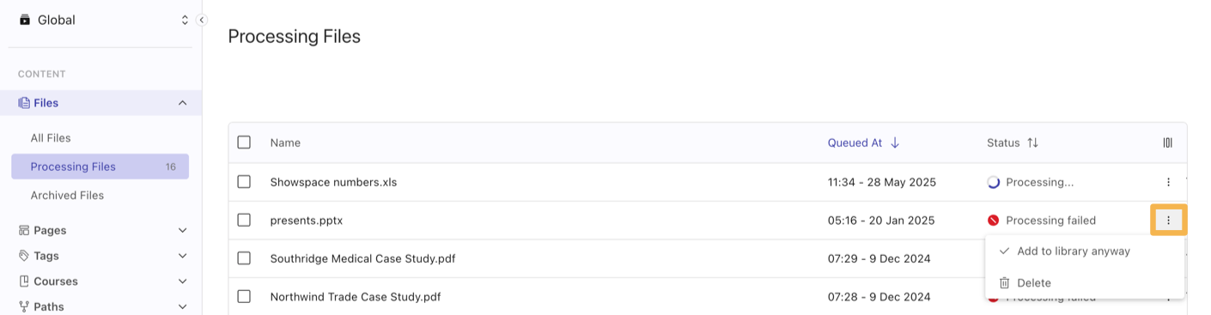Screen dimensions: 1211x315
Task: Click the Delete trash icon in menu
Action: (1004, 282)
